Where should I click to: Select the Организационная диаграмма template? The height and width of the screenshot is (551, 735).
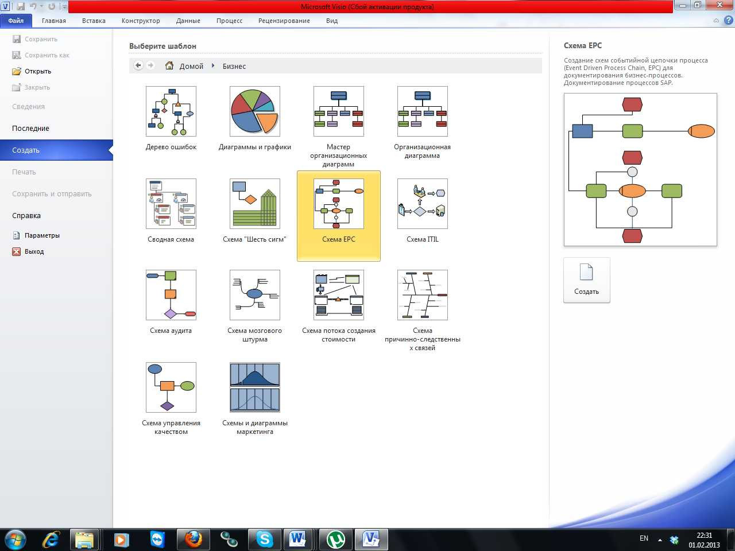point(423,111)
